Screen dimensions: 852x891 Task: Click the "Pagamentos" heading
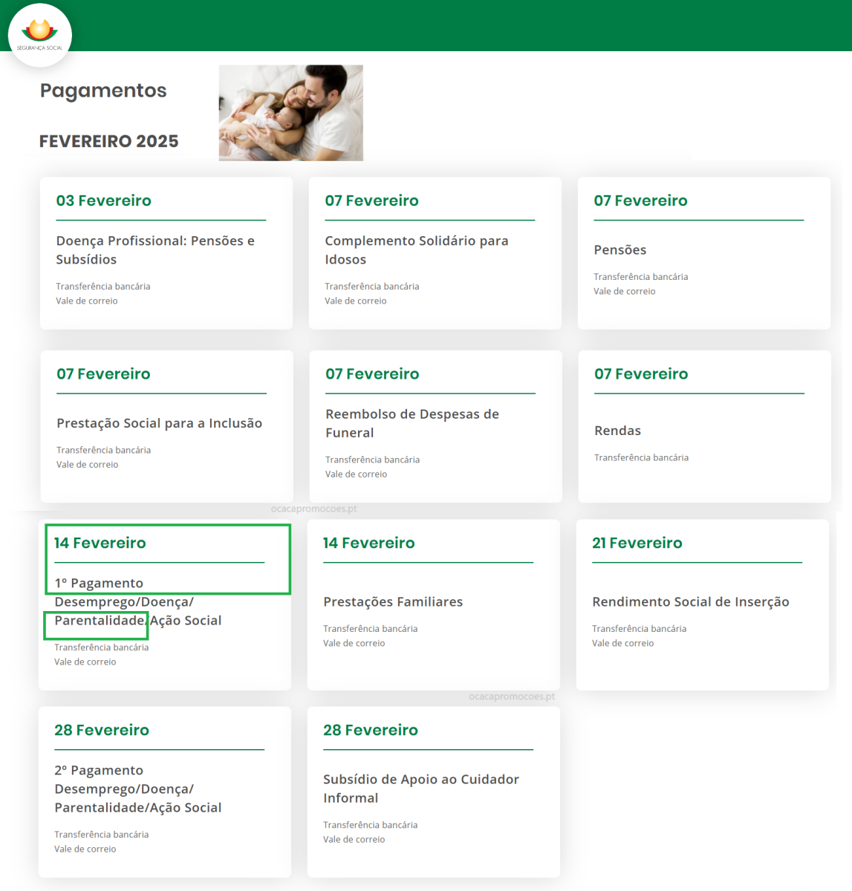click(x=103, y=91)
